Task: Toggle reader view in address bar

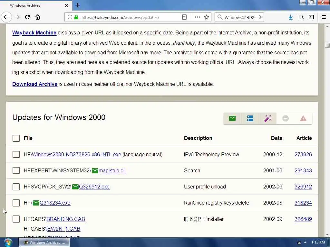Action: pos(184,17)
